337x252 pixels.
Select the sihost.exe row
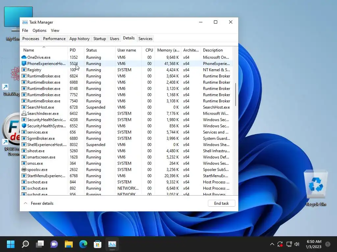(126, 151)
